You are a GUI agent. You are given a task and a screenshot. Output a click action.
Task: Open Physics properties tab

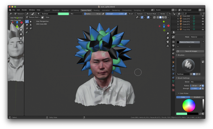173,74
